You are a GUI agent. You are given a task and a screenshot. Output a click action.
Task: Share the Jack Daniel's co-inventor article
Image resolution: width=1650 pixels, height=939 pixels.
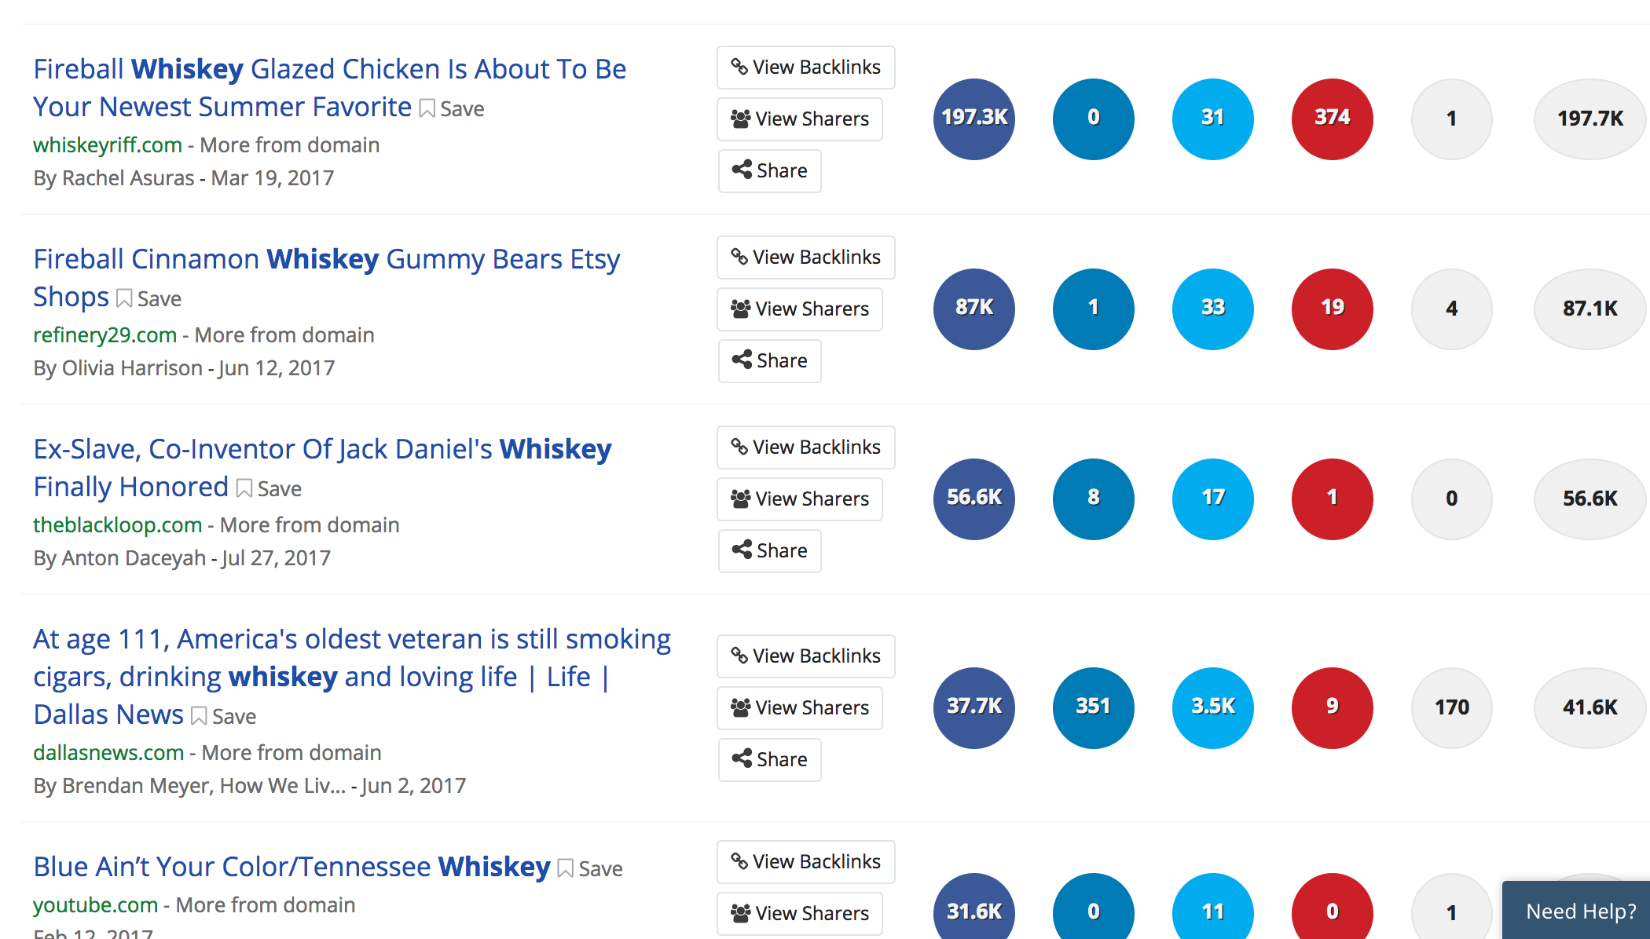tap(769, 551)
